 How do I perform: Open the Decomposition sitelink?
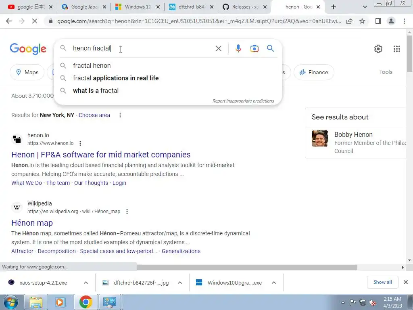pyautogui.click(x=56, y=251)
